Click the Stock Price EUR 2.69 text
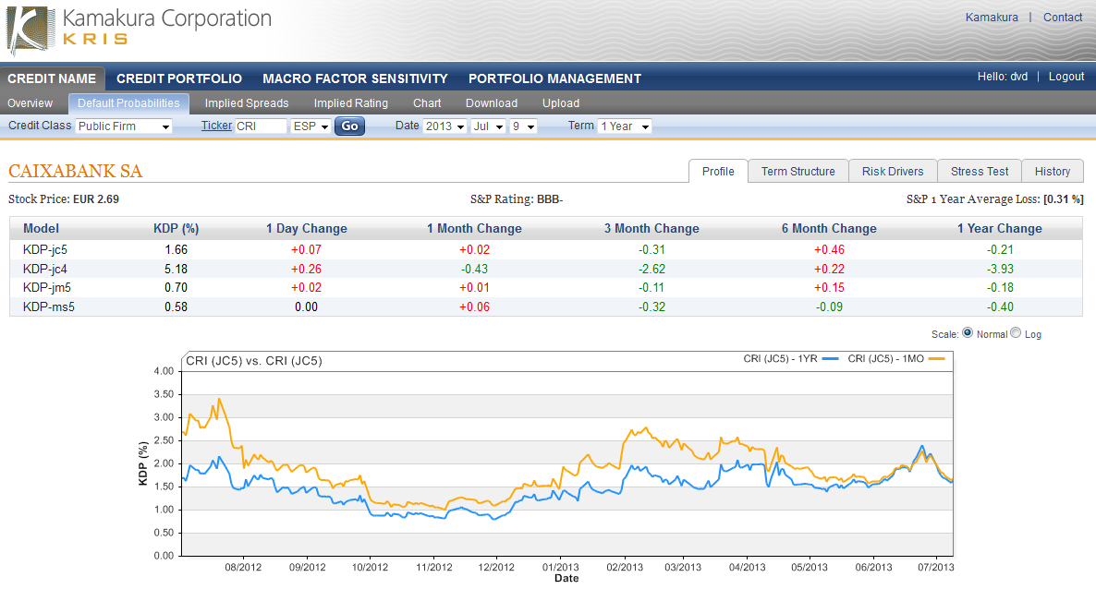This screenshot has width=1096, height=589. [x=64, y=199]
